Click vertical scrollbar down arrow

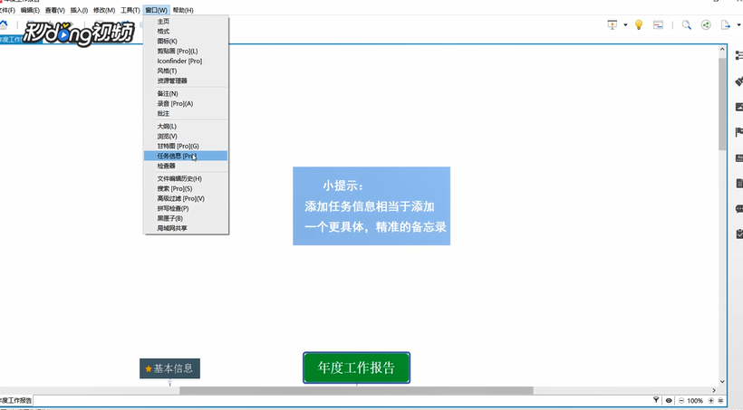pyautogui.click(x=722, y=382)
